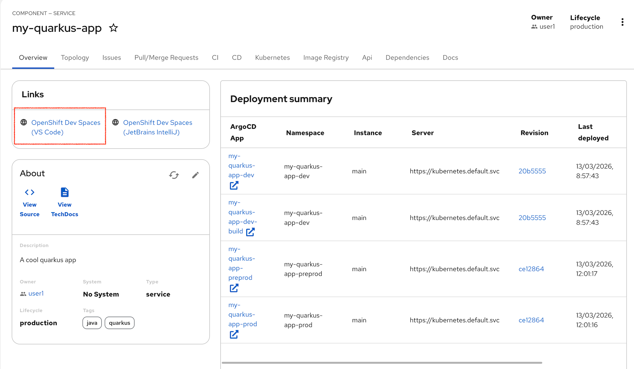Image resolution: width=634 pixels, height=369 pixels.
Task: Open revision 20b5555 for my-quarkus-app-dev
Action: pos(532,171)
